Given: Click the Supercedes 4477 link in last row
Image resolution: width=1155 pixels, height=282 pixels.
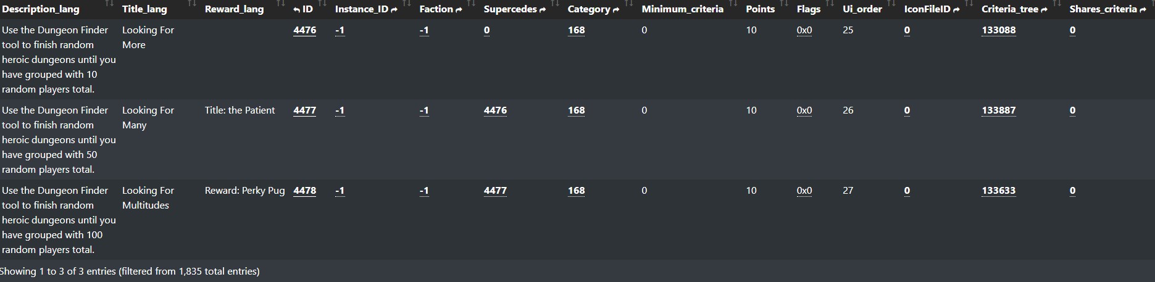Looking at the screenshot, I should 495,191.
